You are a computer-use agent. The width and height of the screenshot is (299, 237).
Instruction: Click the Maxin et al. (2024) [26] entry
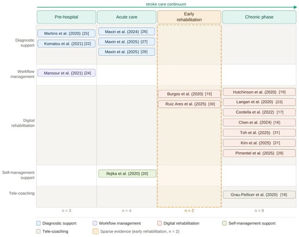coord(127,32)
